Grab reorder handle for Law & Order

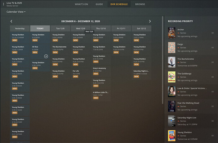pyautogui.click(x=213, y=92)
